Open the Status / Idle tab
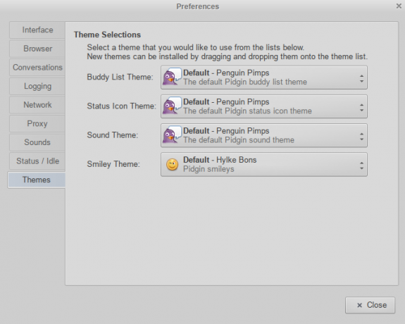 (x=37, y=161)
